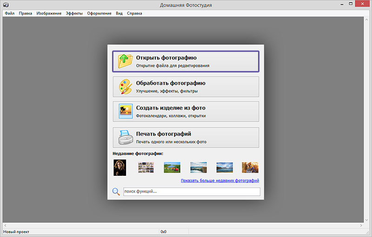Open the Файл menu

[10, 13]
